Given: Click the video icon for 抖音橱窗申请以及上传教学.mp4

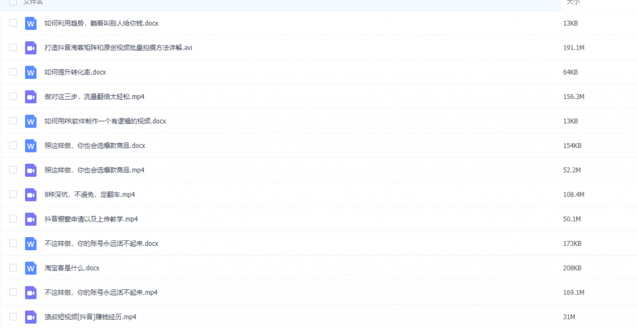Looking at the screenshot, I should click(x=31, y=219).
